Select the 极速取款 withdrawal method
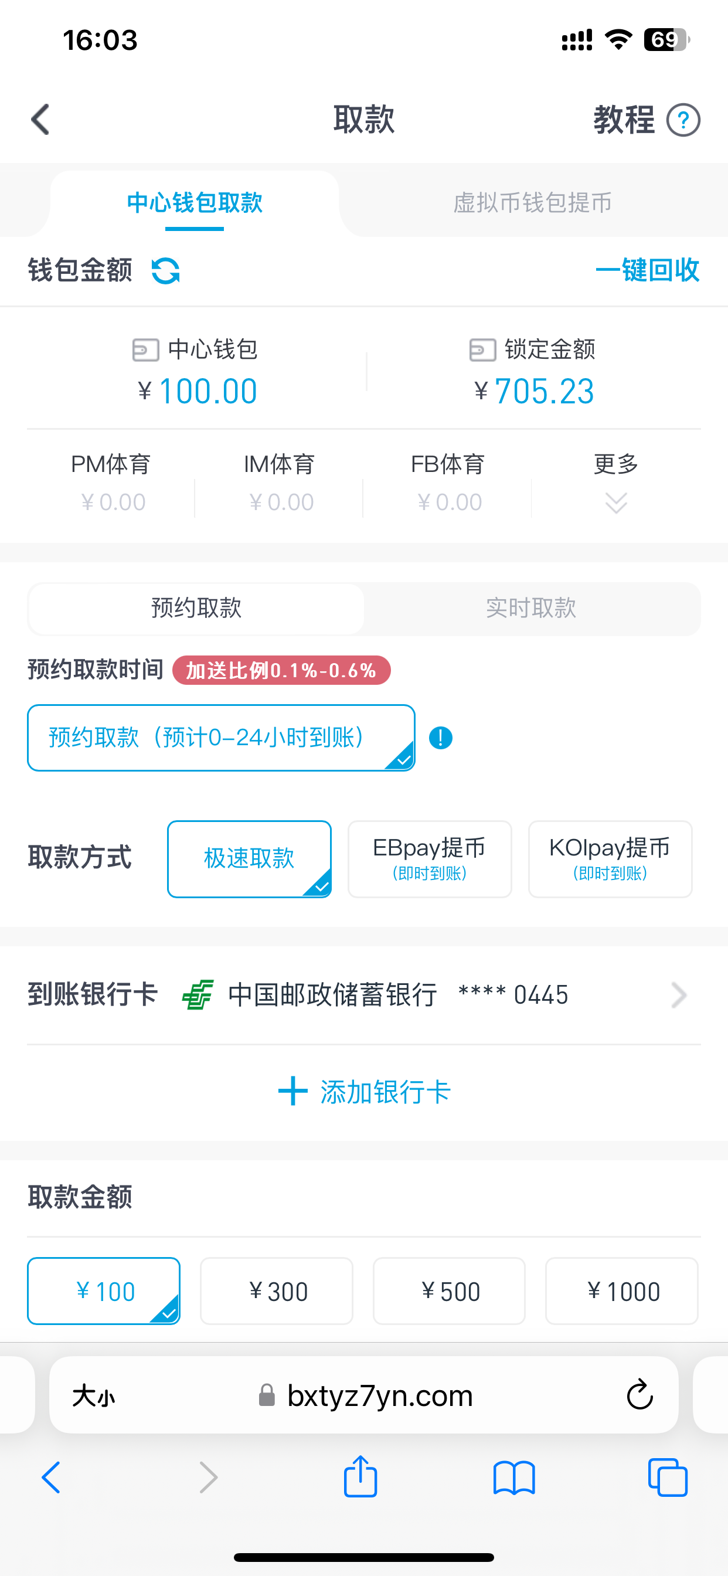This screenshot has width=728, height=1576. [x=249, y=859]
